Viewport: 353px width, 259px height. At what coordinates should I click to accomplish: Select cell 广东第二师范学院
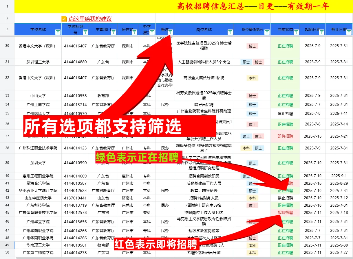click(x=38, y=253)
